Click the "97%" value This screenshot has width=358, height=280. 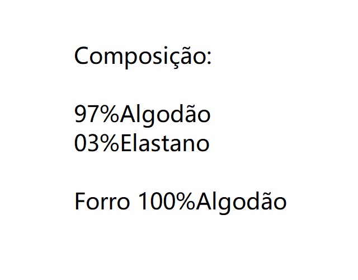tap(97, 115)
